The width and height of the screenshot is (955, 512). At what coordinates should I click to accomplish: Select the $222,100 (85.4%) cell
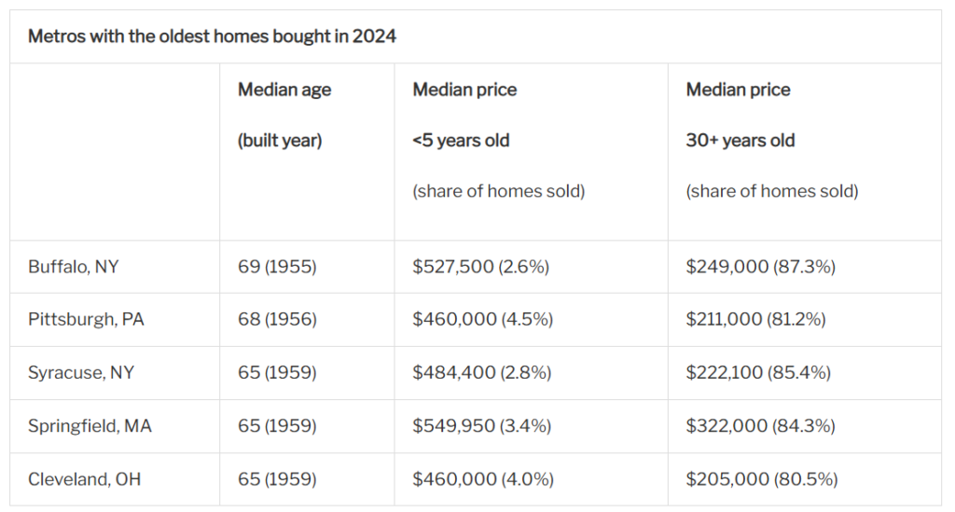[x=758, y=373]
